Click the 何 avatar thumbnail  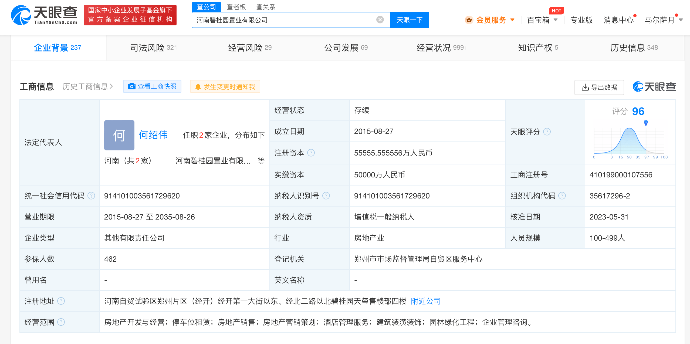pyautogui.click(x=119, y=135)
